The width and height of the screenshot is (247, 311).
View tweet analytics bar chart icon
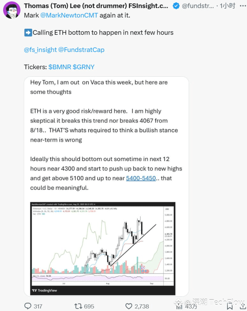click(179, 306)
